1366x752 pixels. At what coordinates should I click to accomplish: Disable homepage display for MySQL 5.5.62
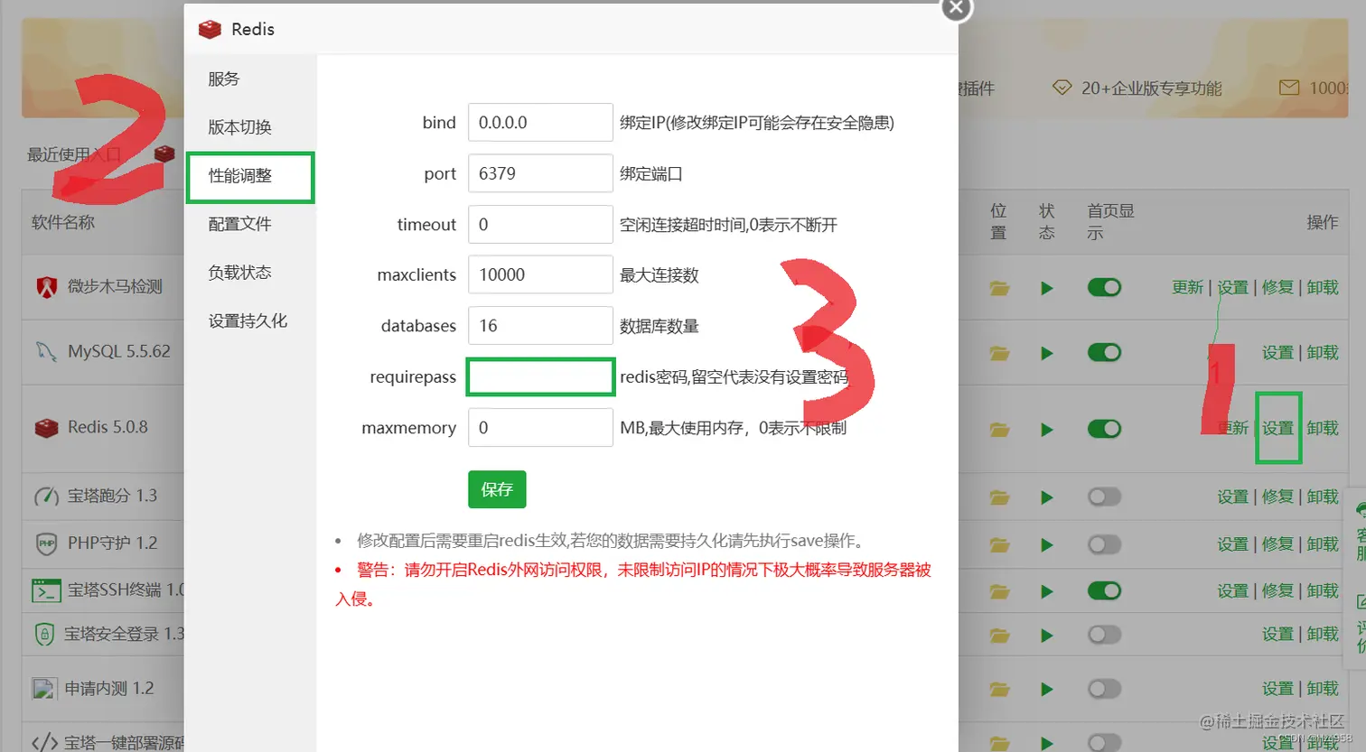(x=1104, y=352)
